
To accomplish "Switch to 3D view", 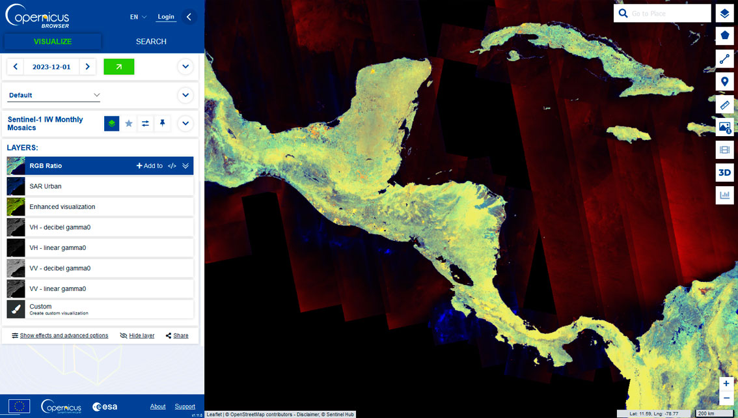I will (724, 173).
